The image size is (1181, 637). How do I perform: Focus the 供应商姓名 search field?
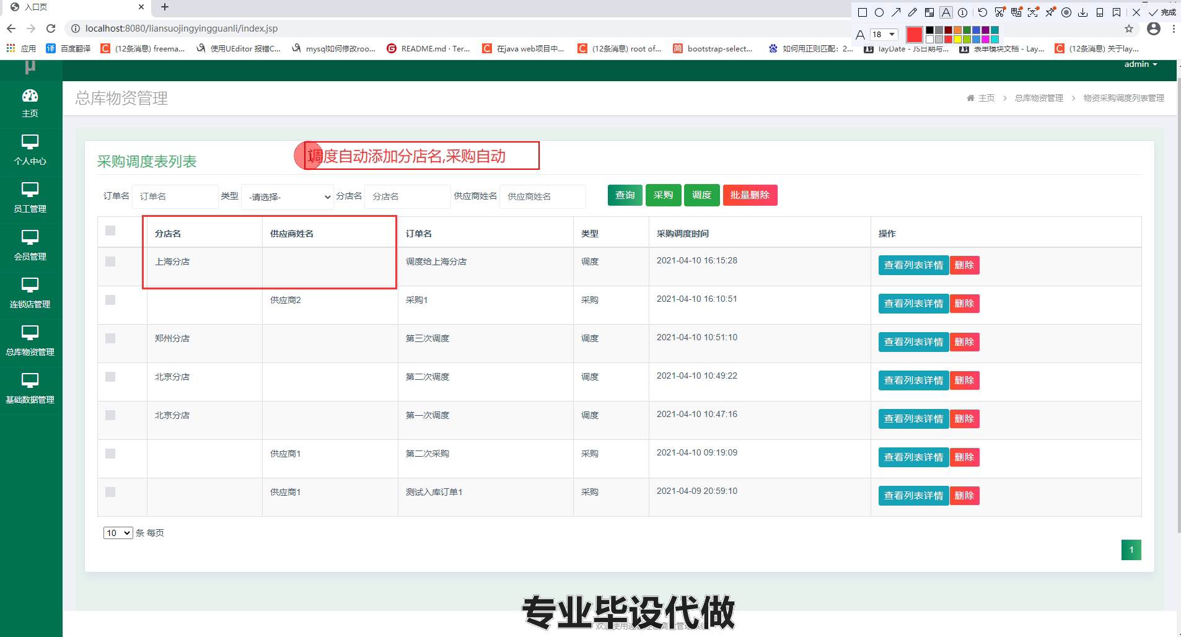(x=543, y=196)
